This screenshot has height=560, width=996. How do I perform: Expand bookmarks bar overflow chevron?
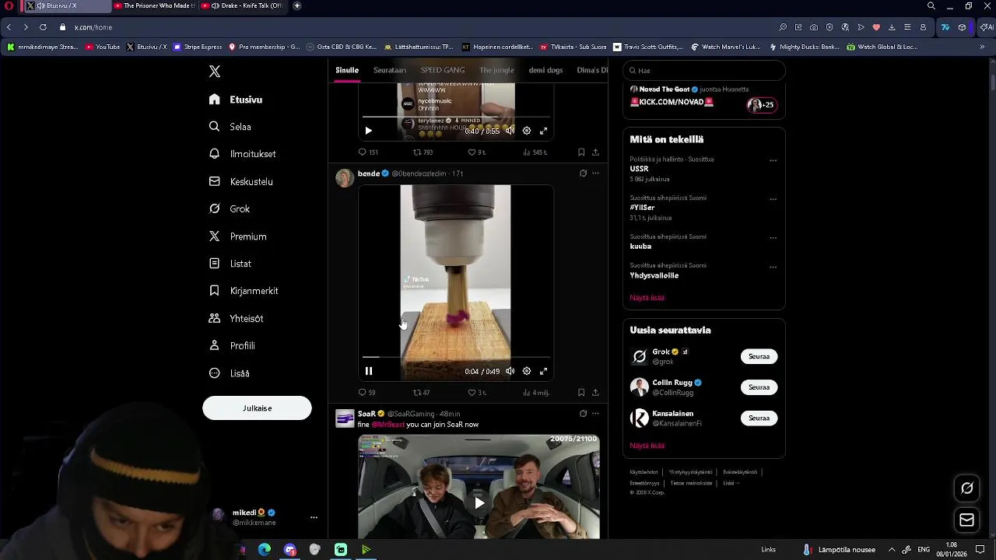982,47
